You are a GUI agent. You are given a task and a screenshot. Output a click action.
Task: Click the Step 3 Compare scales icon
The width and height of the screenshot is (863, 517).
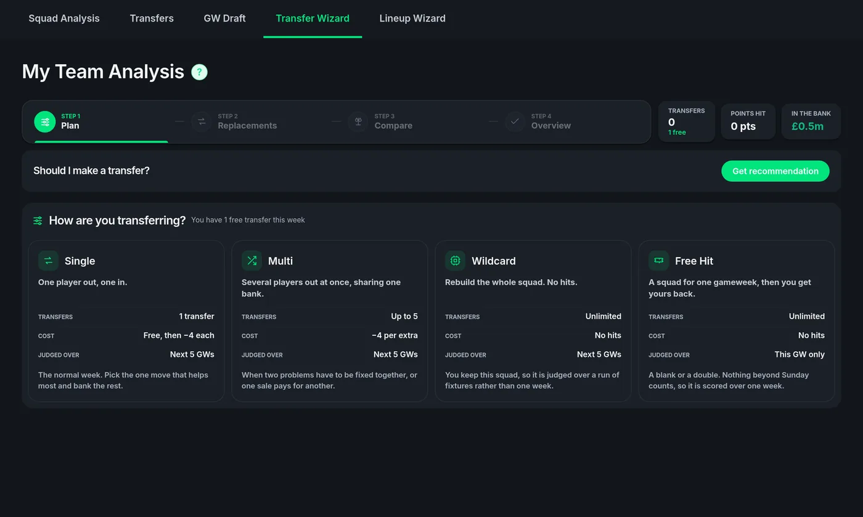(358, 121)
